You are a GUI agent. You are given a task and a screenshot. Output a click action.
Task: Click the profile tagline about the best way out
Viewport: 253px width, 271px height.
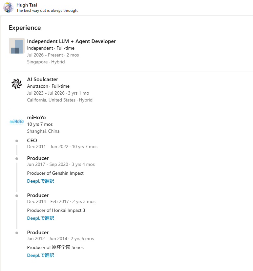tap(47, 11)
